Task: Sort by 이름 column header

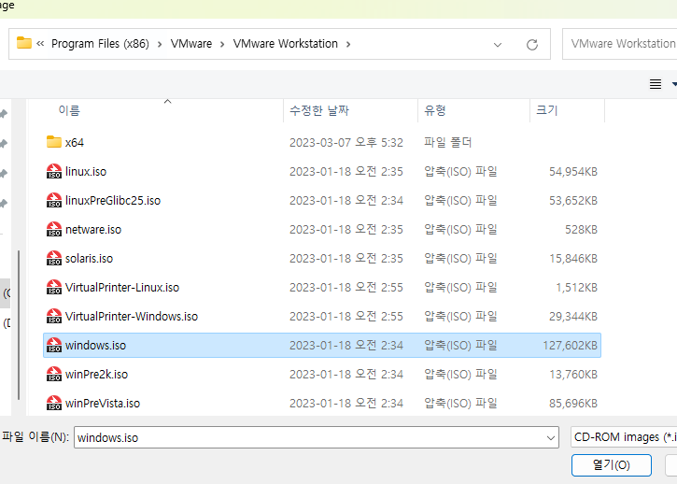Action: (x=69, y=110)
